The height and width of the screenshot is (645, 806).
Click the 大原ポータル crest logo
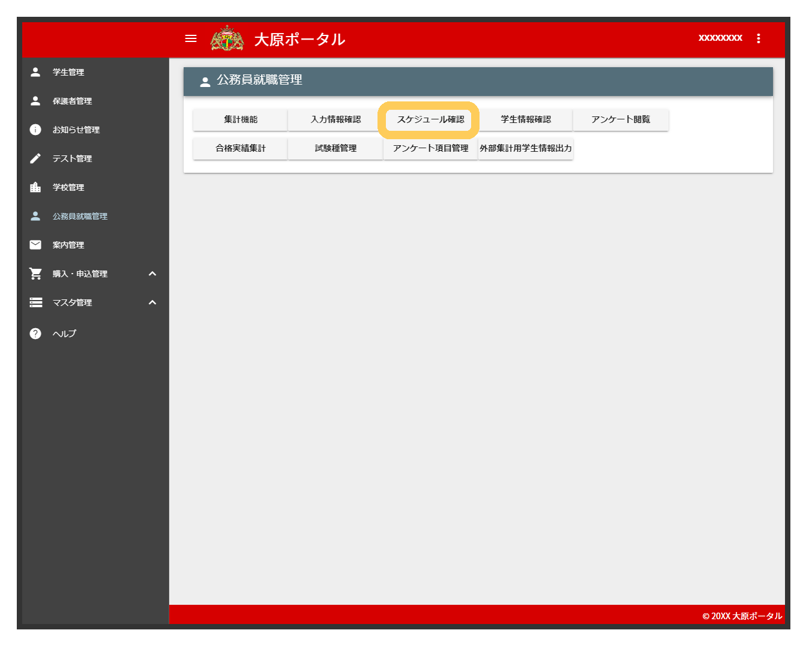tap(227, 38)
